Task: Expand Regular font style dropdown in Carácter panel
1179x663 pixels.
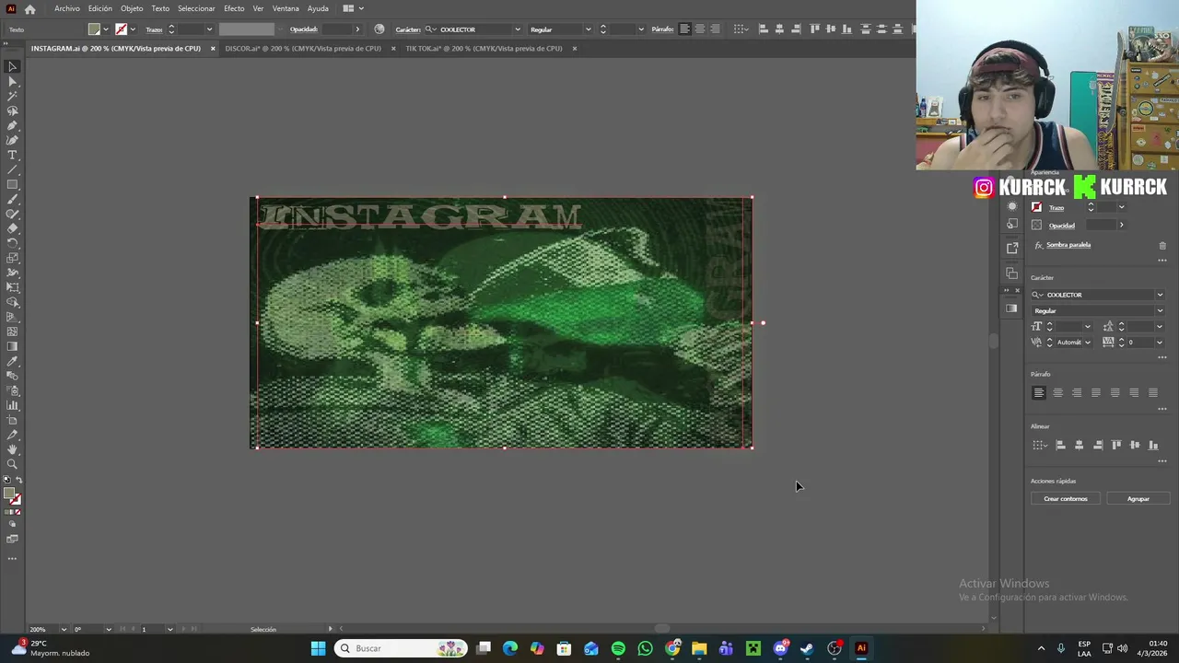Action: coord(1160,311)
